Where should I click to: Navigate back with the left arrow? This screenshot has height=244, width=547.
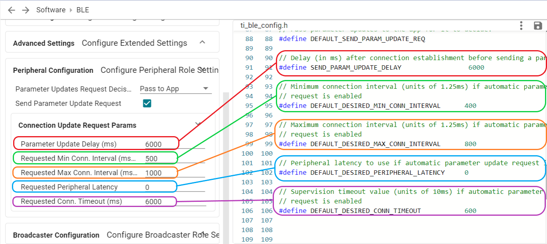pos(11,10)
